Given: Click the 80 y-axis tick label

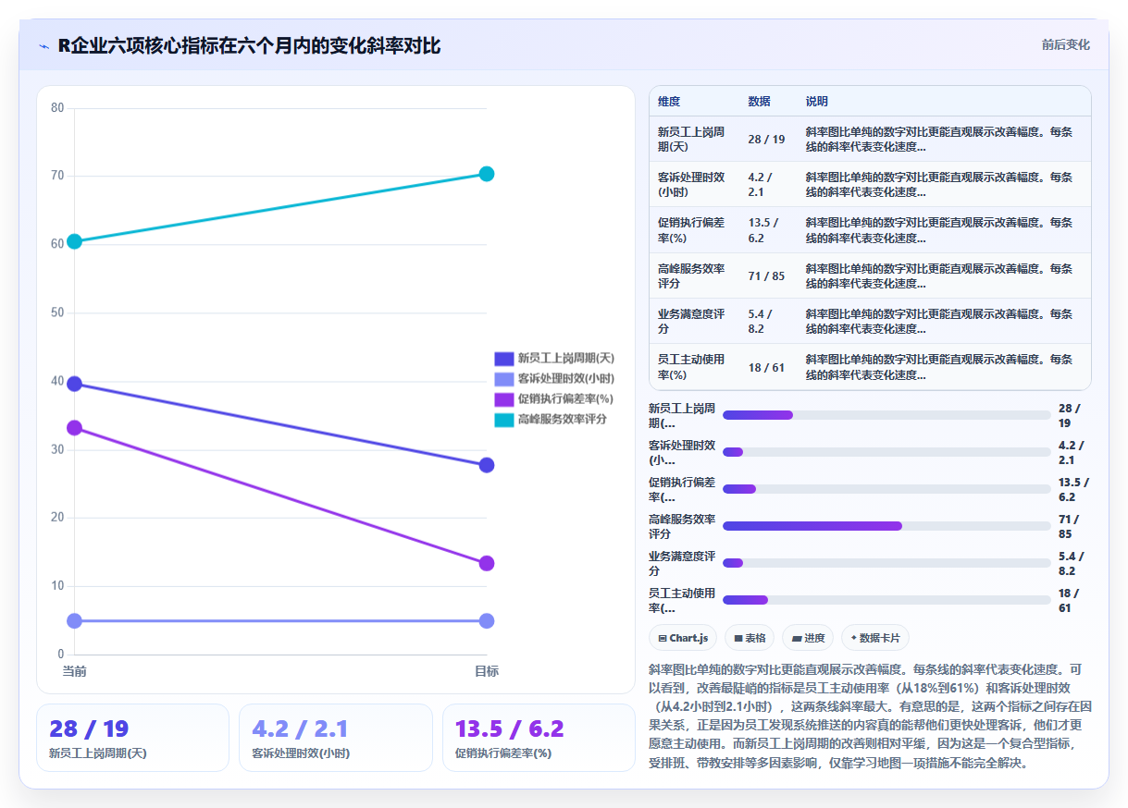Looking at the screenshot, I should tap(57, 108).
